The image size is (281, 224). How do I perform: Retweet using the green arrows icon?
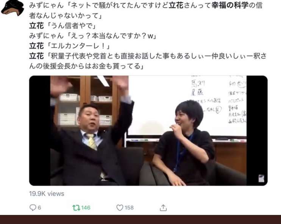tap(76, 207)
